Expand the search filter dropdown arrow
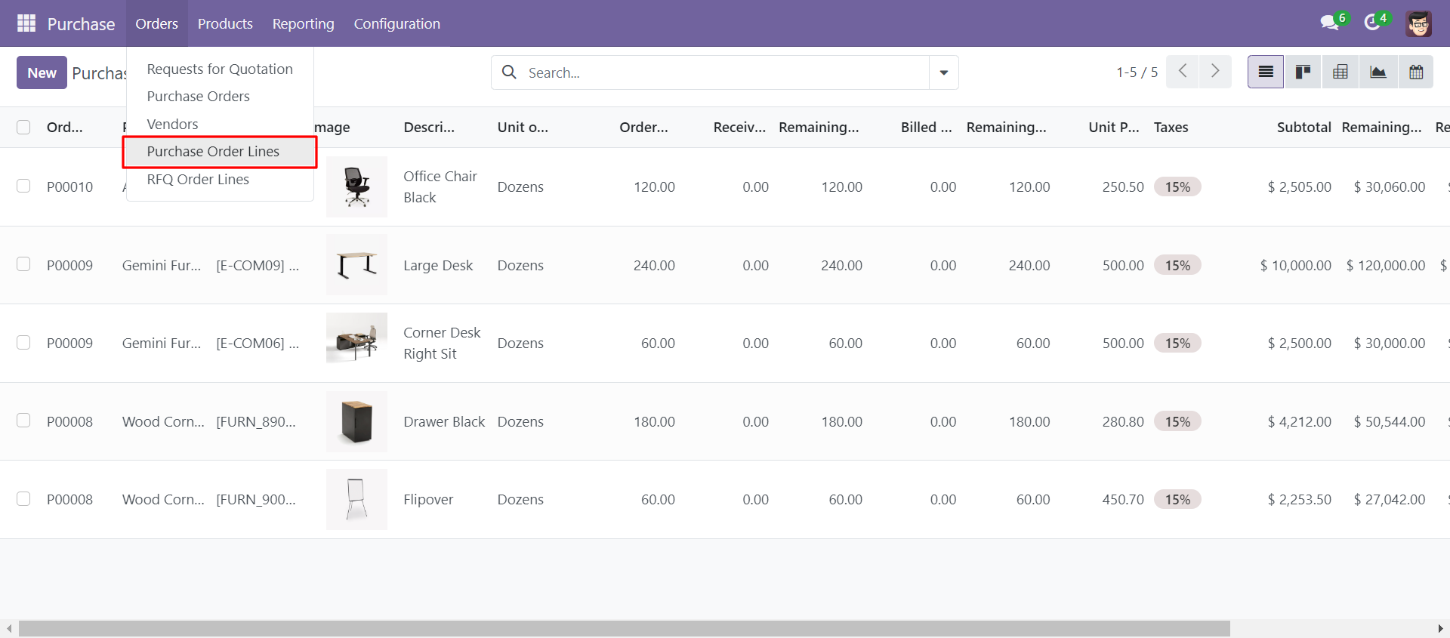The width and height of the screenshot is (1450, 638). tap(943, 72)
